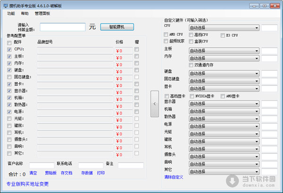Viewport: 283px width, 193px height.
Task: Click the 显卡 brand model field
Action: point(75,85)
